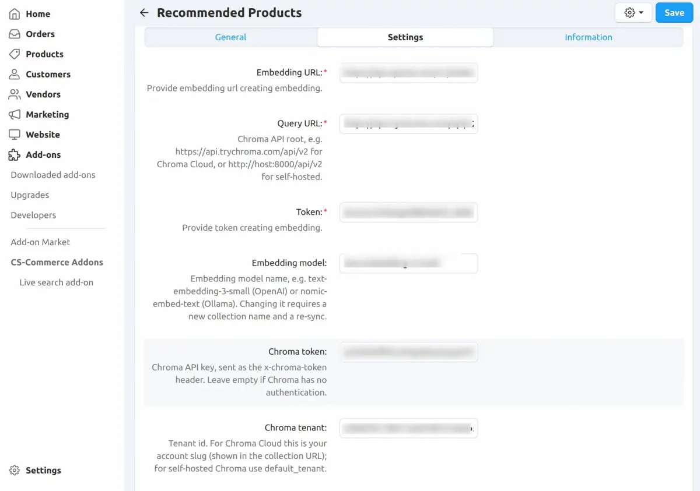This screenshot has height=491, width=700.
Task: Click the Vendors people icon
Action: (x=15, y=94)
